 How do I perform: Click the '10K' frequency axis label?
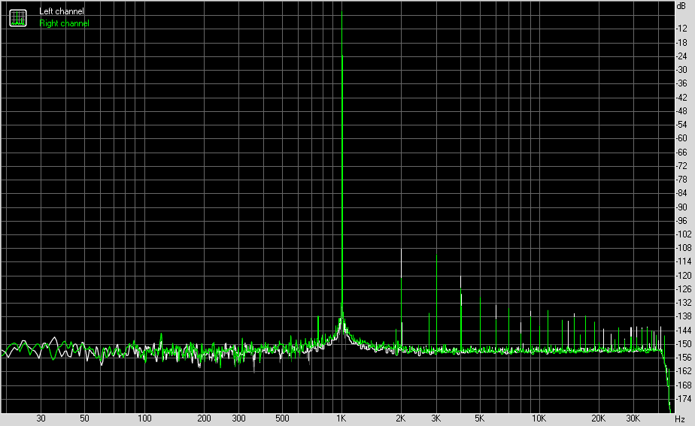click(539, 418)
